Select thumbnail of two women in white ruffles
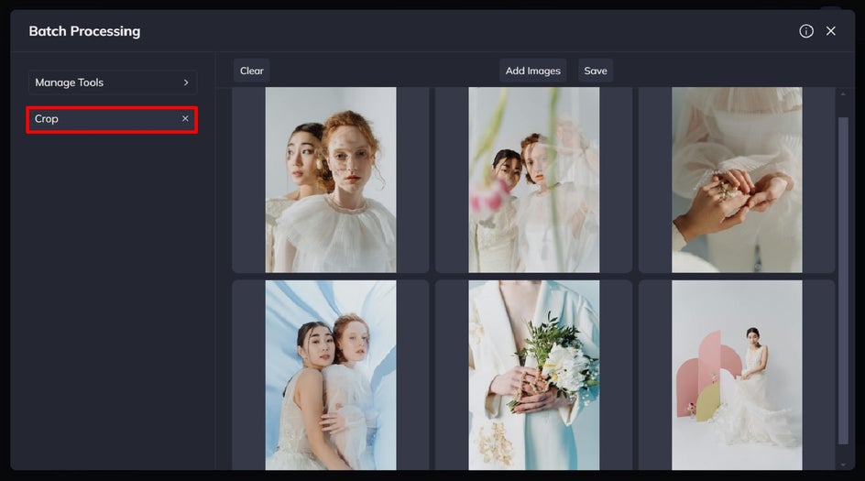Image resolution: width=865 pixels, height=481 pixels. click(x=331, y=180)
